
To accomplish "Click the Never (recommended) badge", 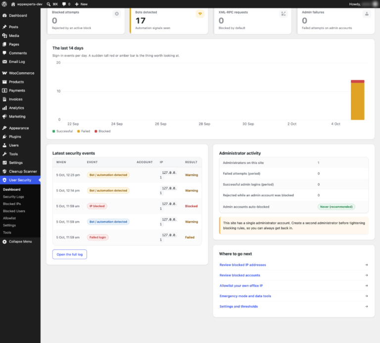I will pyautogui.click(x=336, y=207).
